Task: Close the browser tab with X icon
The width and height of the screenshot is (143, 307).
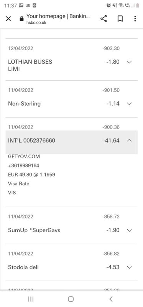Action: pyautogui.click(x=8, y=19)
